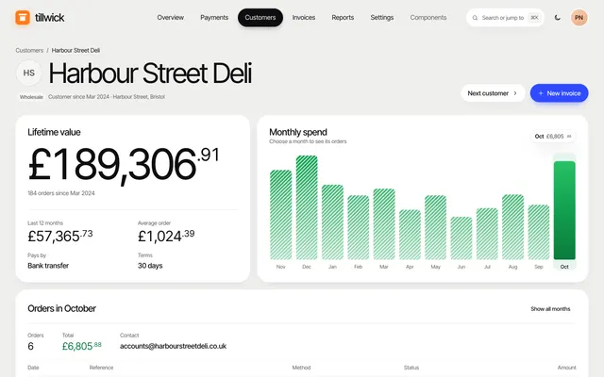Screen dimensions: 604x377
Task: Click the Customers breadcrumb link
Action: [29, 50]
